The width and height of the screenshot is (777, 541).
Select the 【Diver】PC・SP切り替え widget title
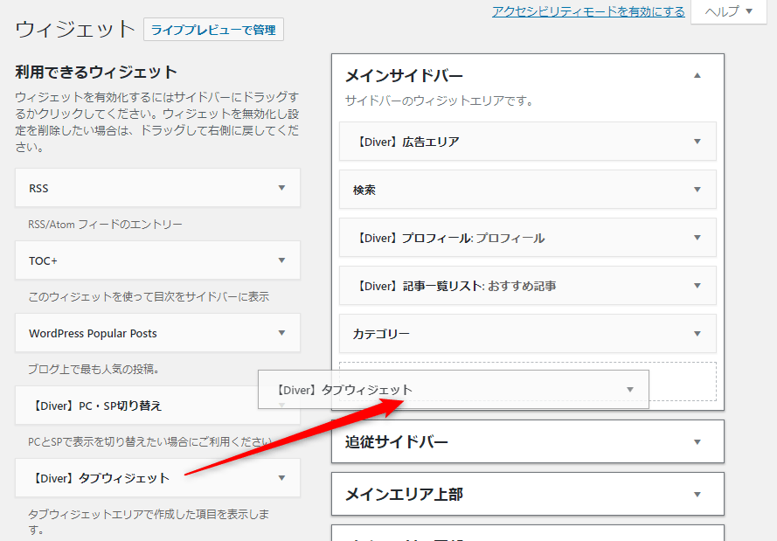point(96,406)
